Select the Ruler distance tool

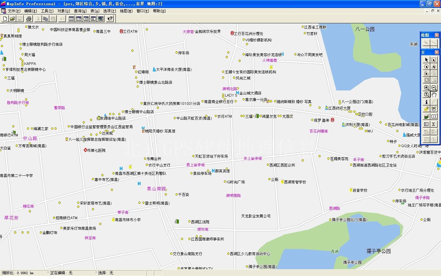434,117
